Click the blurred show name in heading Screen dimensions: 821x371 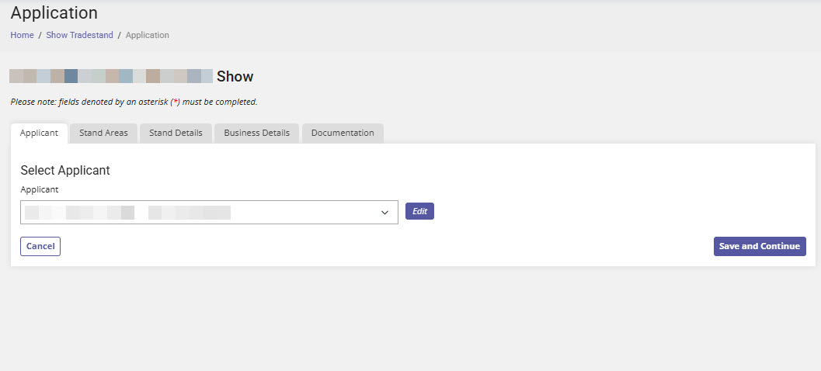110,76
